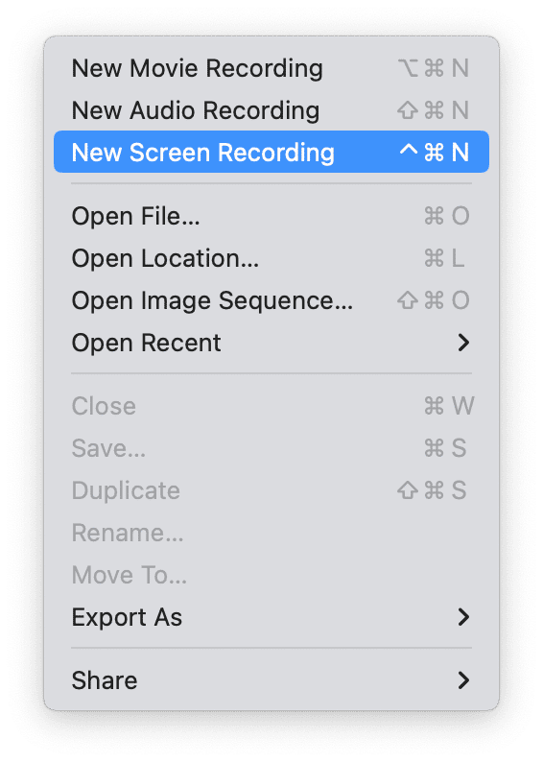Open File… from the menu
The width and height of the screenshot is (543, 762).
[x=271, y=216]
